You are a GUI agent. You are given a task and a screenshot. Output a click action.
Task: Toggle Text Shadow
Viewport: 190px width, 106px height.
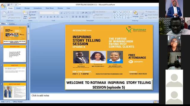pyautogui.click(x=54, y=17)
